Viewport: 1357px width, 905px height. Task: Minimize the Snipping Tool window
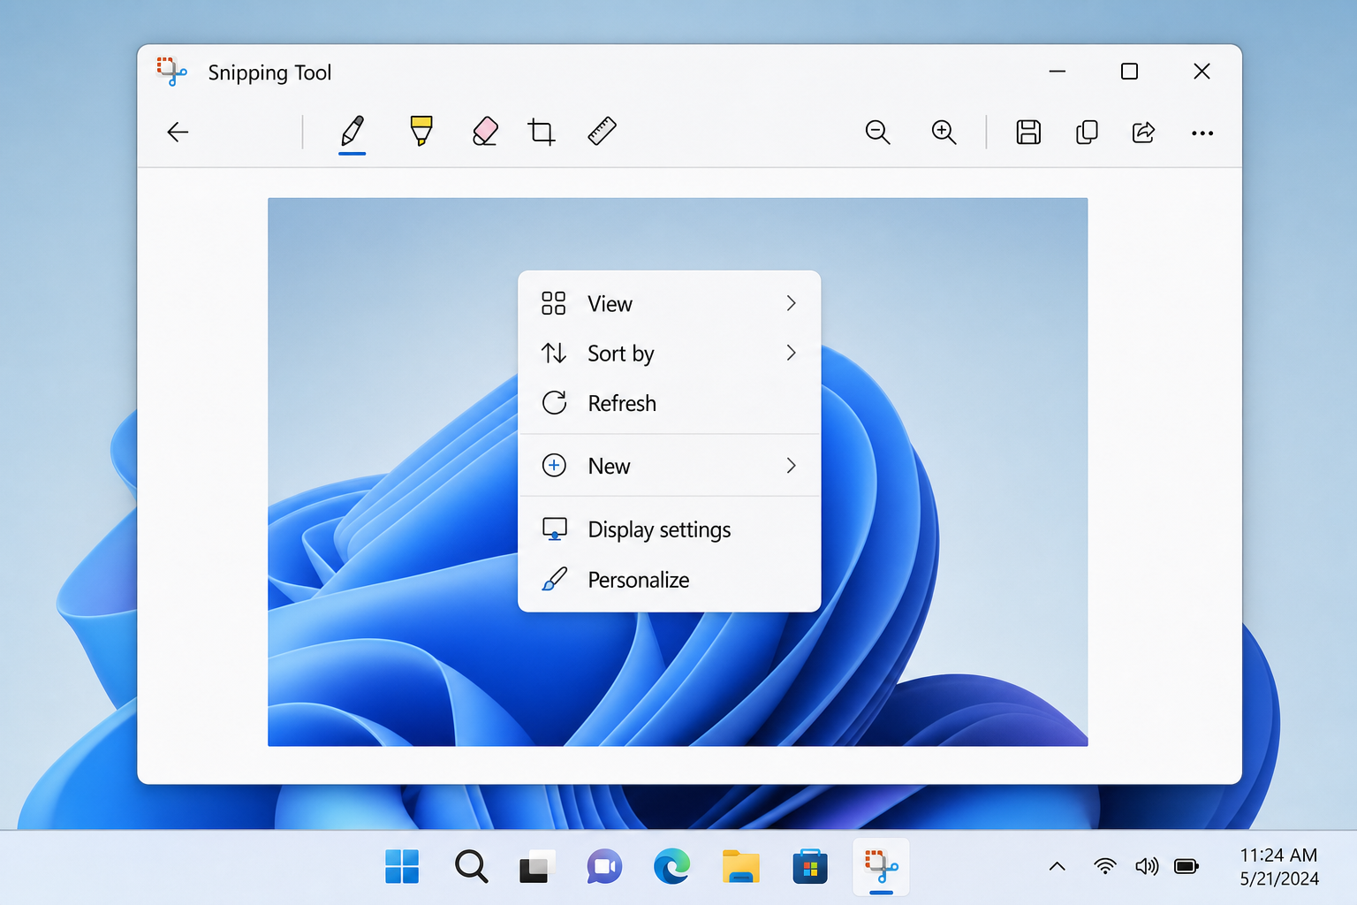click(1058, 72)
